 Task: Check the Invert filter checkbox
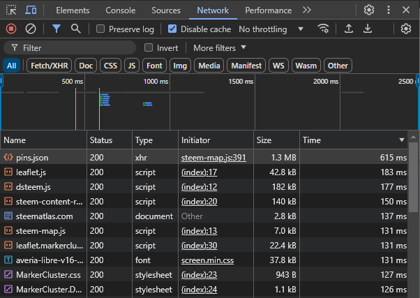149,47
